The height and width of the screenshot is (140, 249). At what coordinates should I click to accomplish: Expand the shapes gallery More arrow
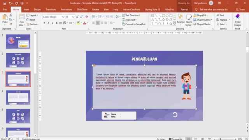(x=174, y=24)
